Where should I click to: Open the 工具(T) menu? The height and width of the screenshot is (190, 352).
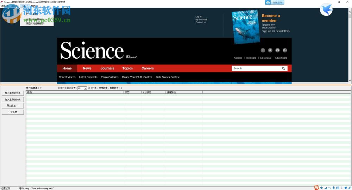[x=25, y=6]
